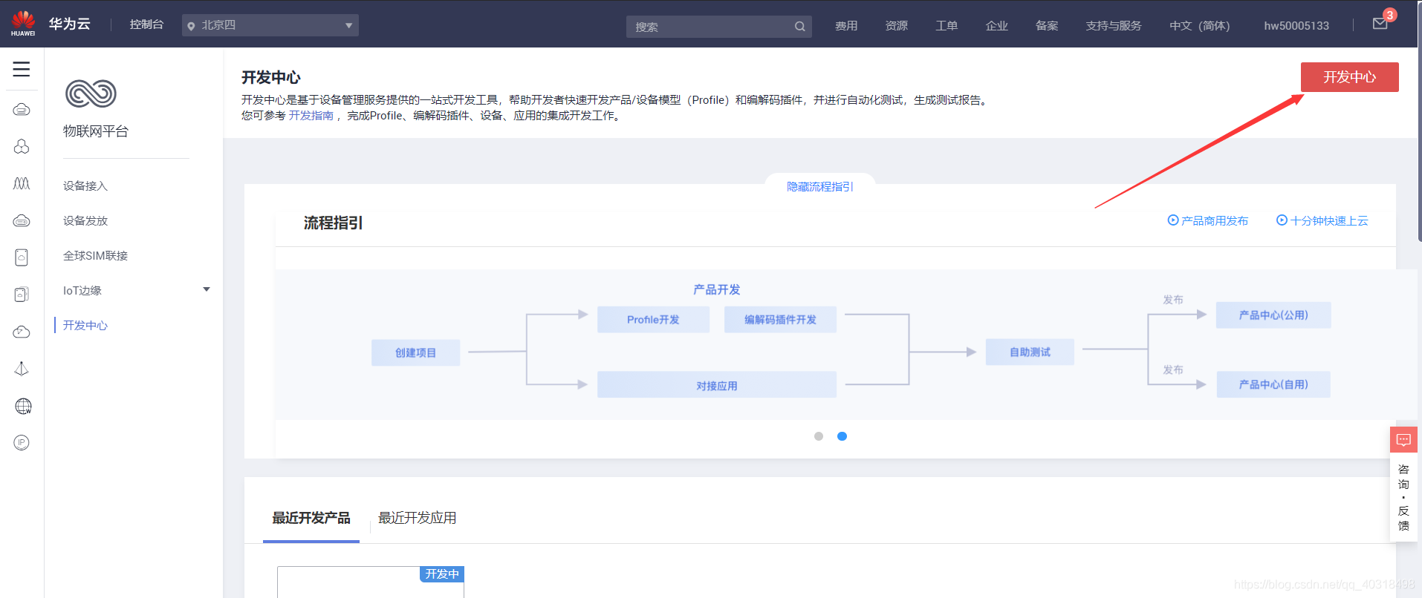Click the Huawei Cloud logo
The image size is (1422, 598).
[x=23, y=24]
